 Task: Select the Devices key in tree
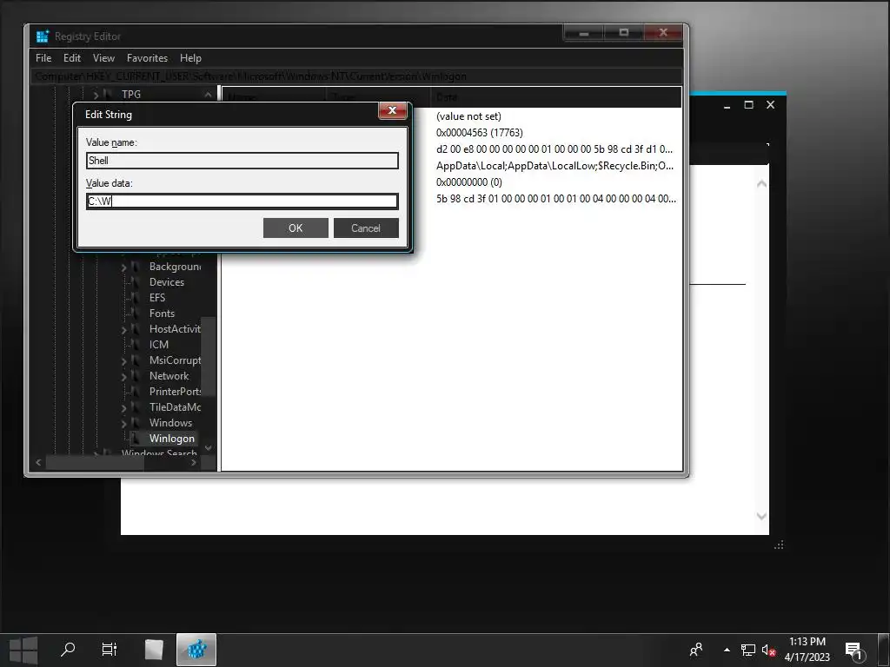pos(166,282)
